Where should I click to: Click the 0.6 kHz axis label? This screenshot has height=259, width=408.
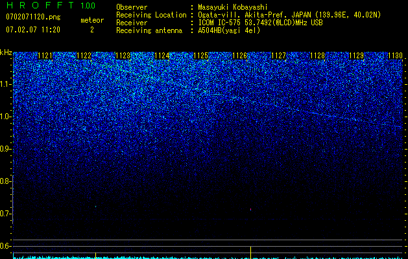point(5,246)
